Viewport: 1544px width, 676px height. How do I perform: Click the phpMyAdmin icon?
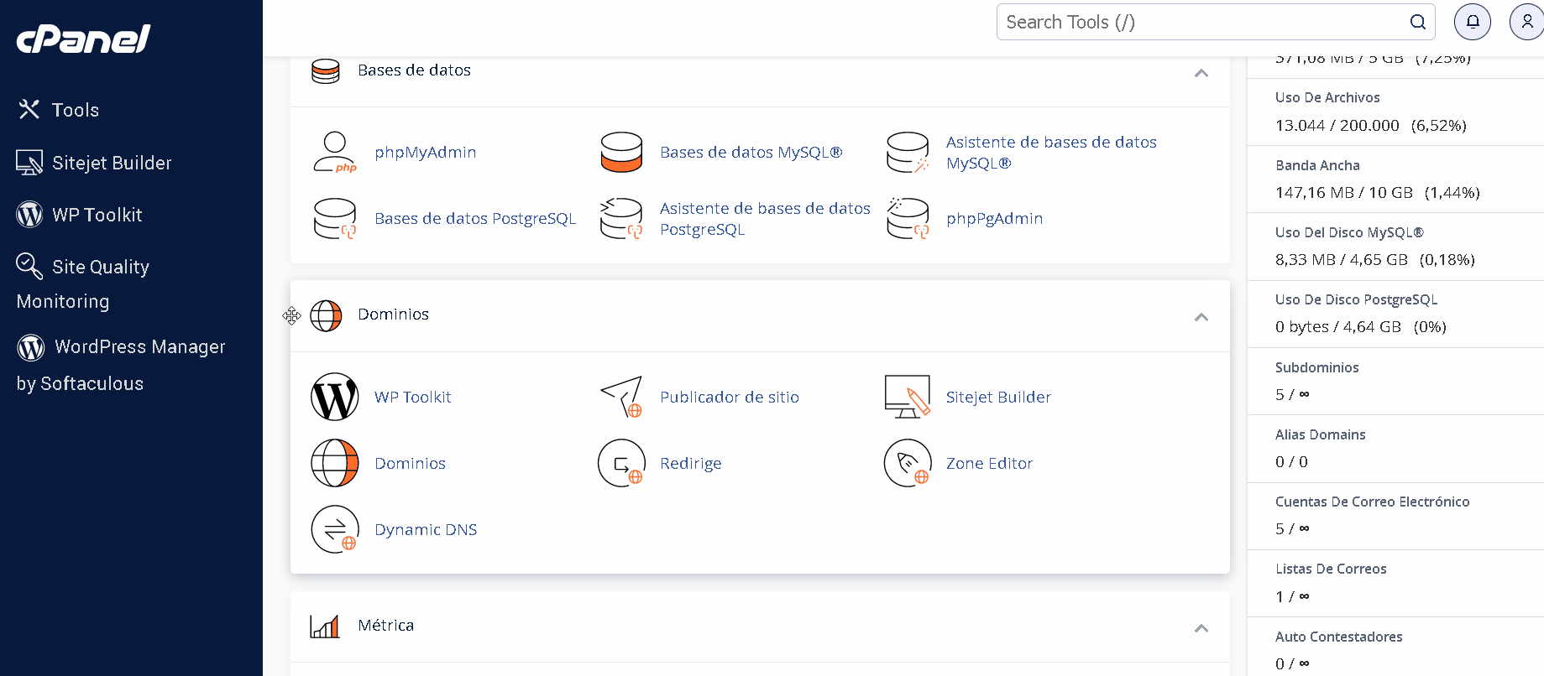[x=335, y=152]
